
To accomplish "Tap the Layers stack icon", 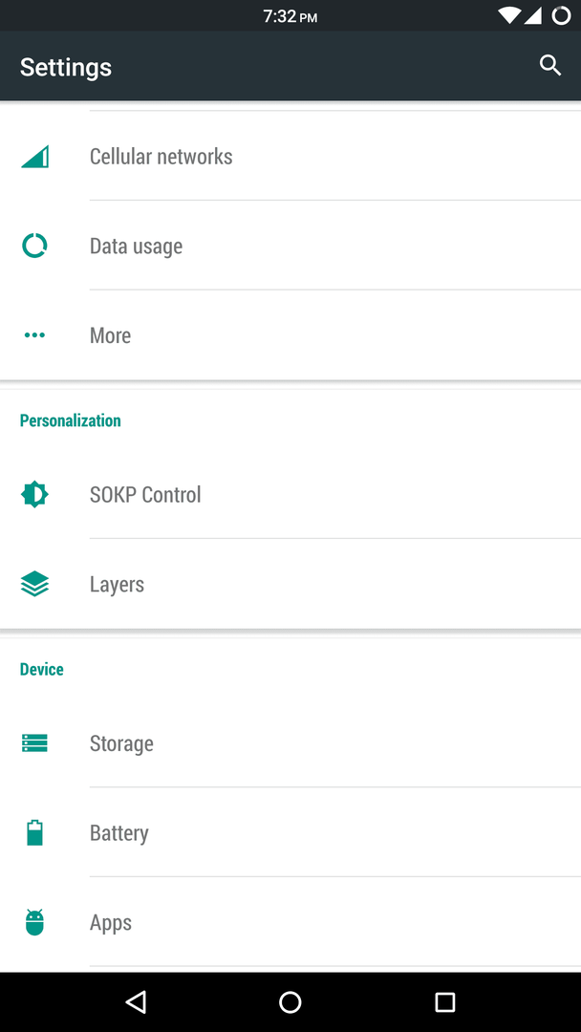I will (x=34, y=584).
